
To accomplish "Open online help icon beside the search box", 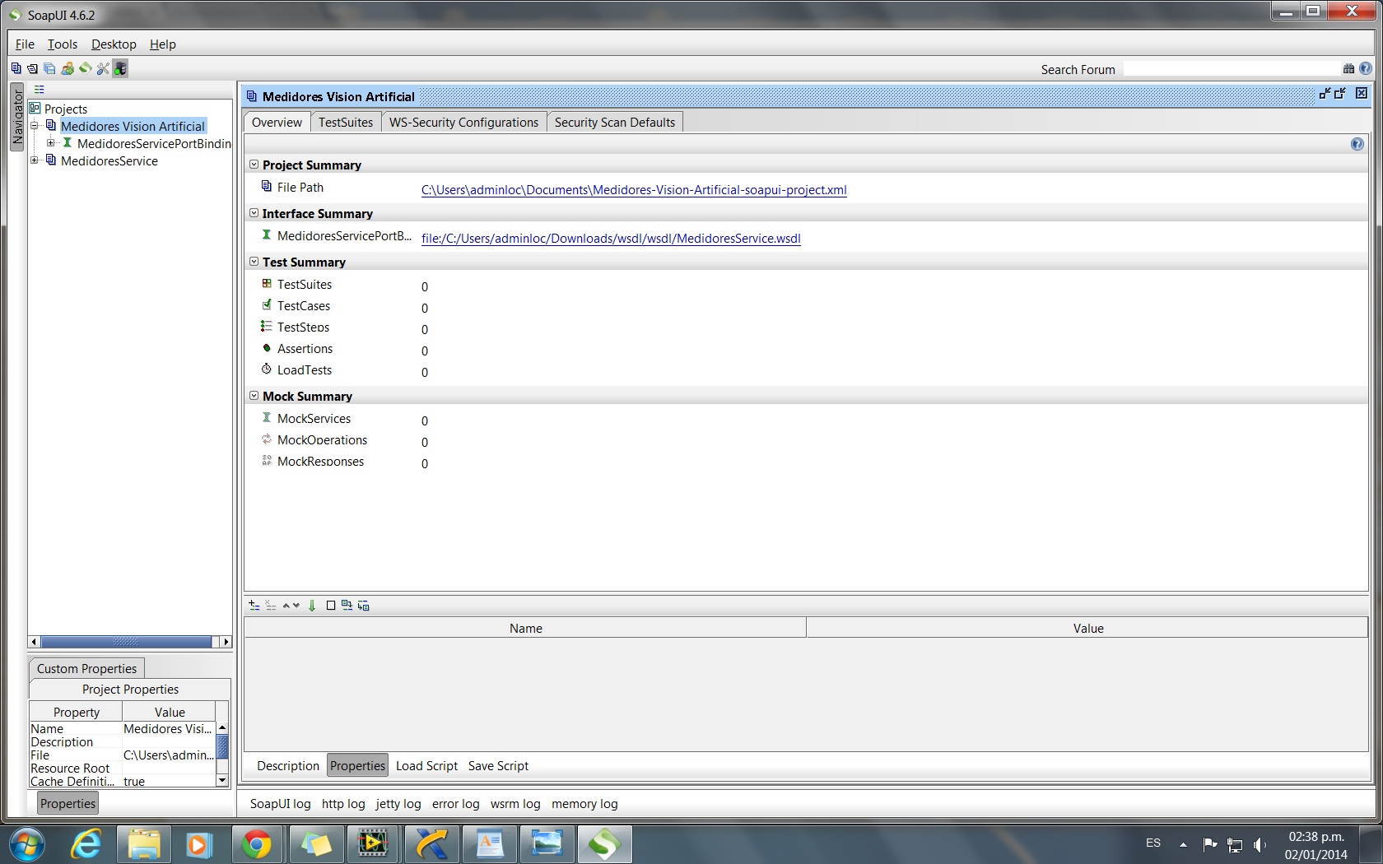I will click(1366, 68).
